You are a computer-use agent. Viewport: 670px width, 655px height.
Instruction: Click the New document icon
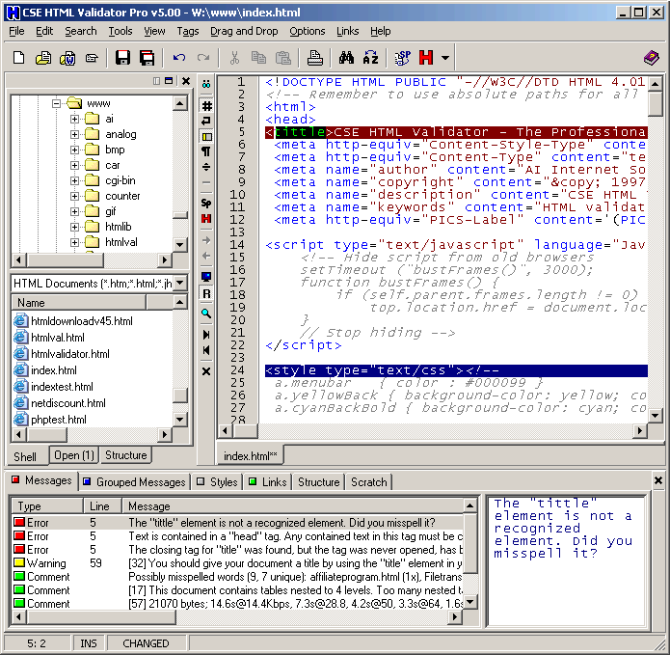(19, 57)
